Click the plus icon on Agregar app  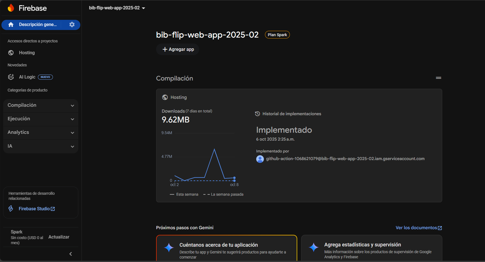tap(165, 49)
